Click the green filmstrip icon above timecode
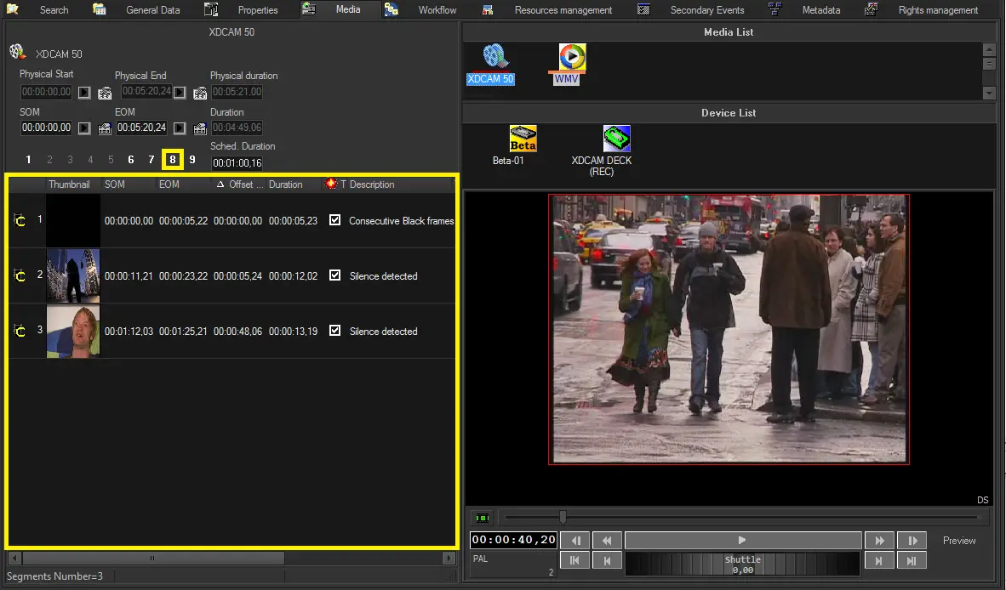Screen dimensions: 1006x590 point(482,517)
